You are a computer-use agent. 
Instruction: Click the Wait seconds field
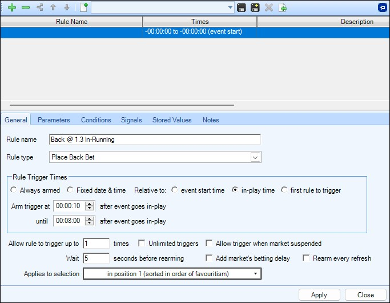(x=96, y=258)
